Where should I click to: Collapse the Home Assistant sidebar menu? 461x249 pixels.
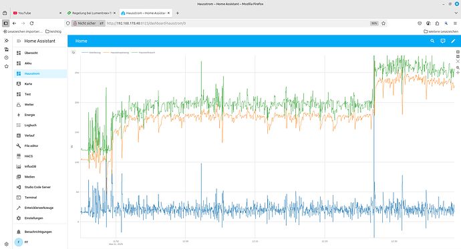[x=19, y=41]
